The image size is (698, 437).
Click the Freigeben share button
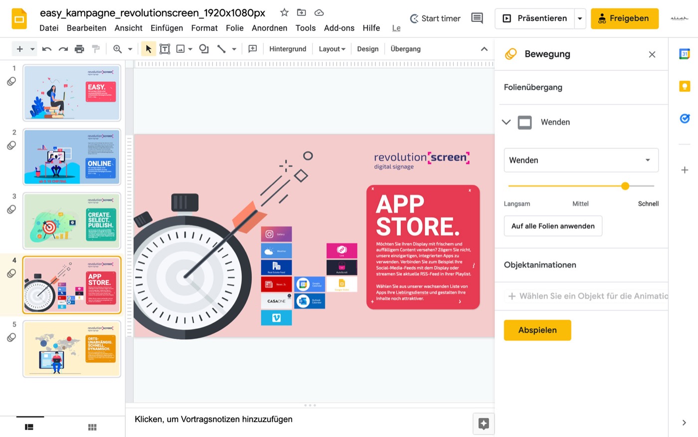(x=624, y=18)
